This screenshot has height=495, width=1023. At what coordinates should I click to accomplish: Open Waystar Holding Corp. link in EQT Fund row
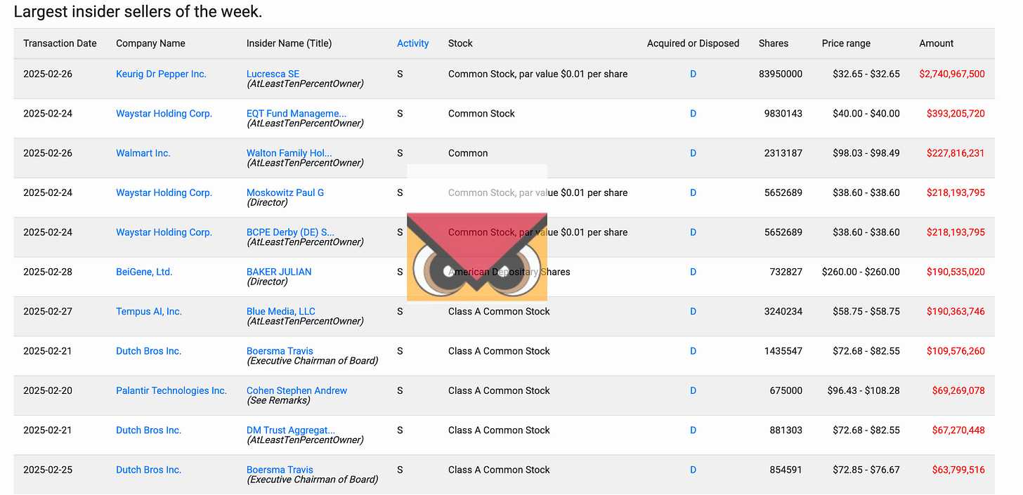[x=164, y=113]
